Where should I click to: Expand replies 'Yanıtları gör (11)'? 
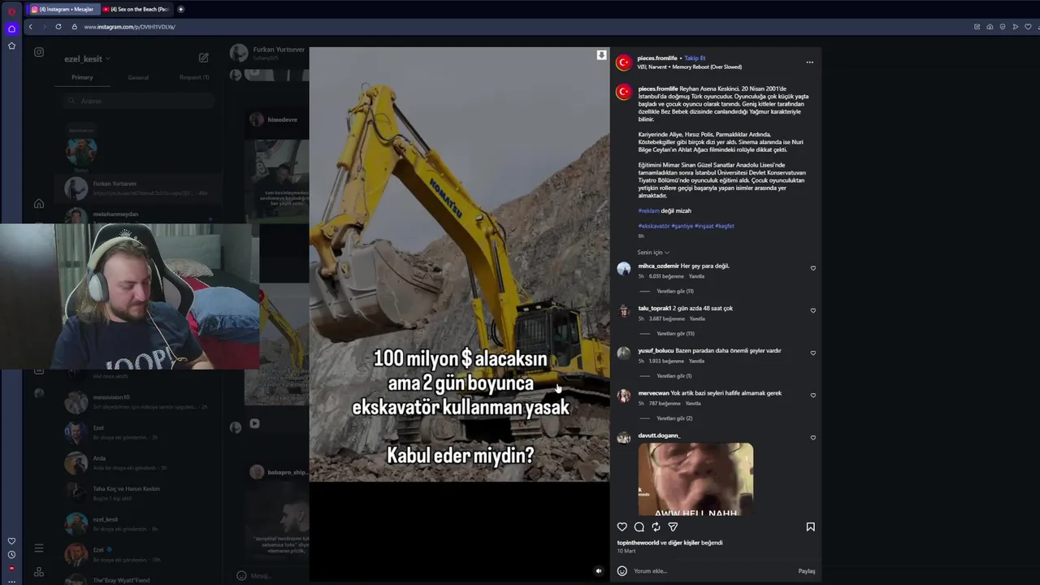coord(675,291)
